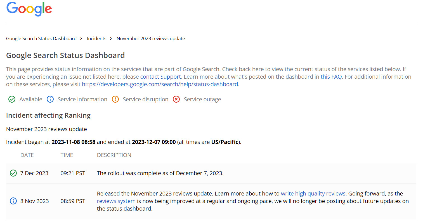Open the contact Support link
This screenshot has height=222, width=423.
coord(160,76)
